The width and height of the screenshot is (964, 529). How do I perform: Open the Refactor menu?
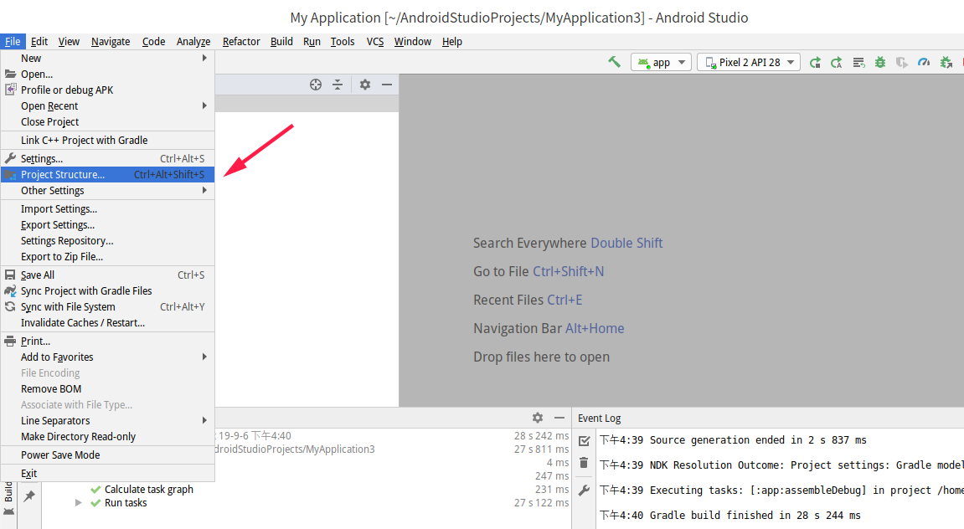[241, 42]
